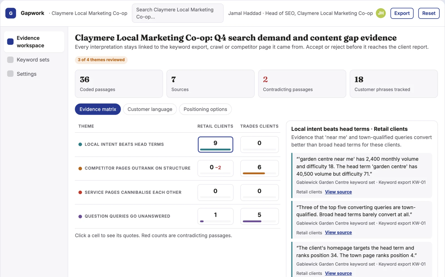Viewport: 445px width, 277px height.
Task: Select Local intent Trades clients cell showing 0
Action: coord(259,144)
